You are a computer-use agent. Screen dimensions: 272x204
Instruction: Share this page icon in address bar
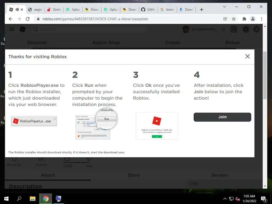tap(225, 19)
